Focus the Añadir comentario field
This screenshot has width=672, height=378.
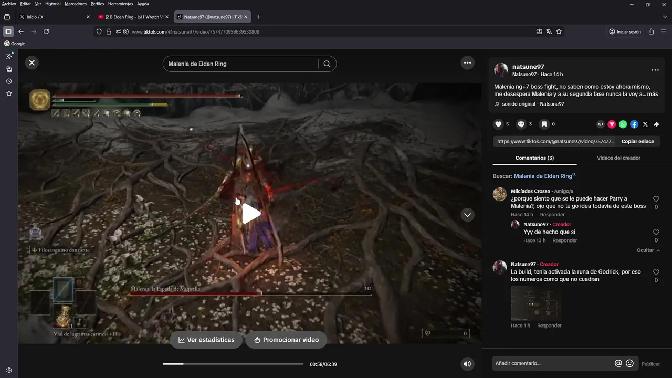553,363
